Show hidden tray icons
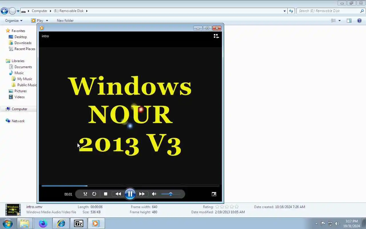Image resolution: width=366 pixels, height=229 pixels. (x=316, y=224)
